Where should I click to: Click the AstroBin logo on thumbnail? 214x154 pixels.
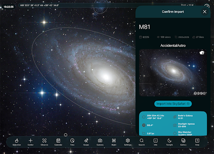point(202,53)
